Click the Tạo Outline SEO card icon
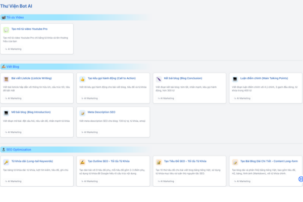The width and height of the screenshot is (303, 202). click(83, 163)
